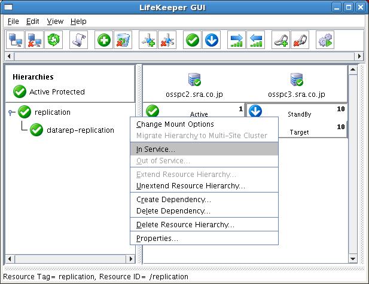
Task: Select the replication tree item label
Action: [53, 112]
